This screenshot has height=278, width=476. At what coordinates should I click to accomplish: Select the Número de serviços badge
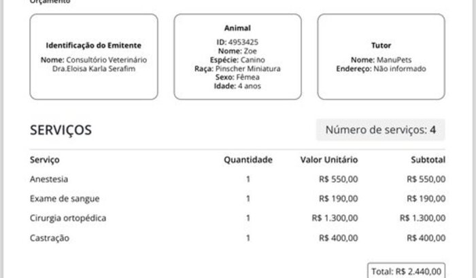[380, 130]
